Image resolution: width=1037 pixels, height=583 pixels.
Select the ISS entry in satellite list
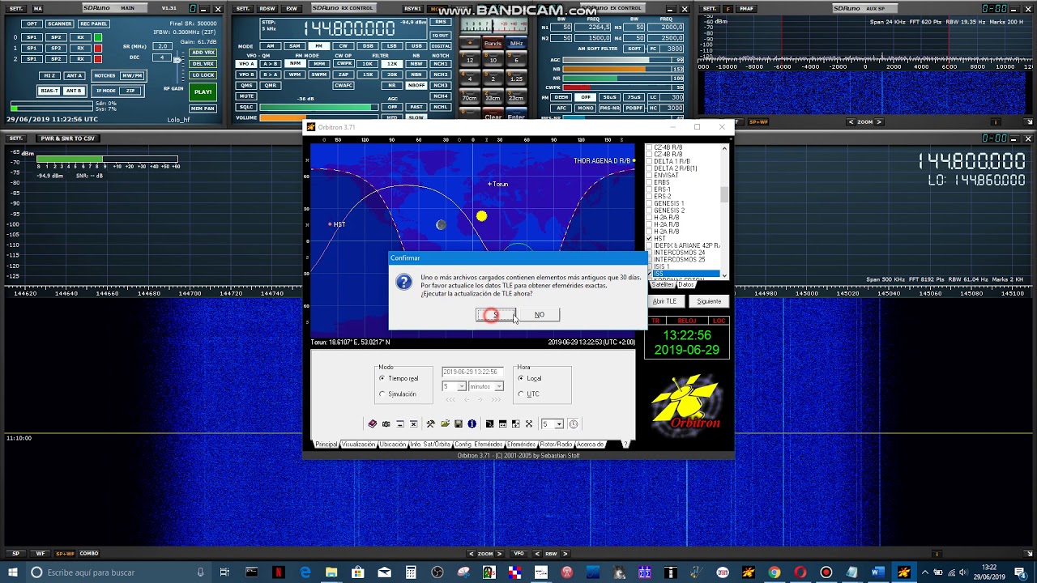coord(686,273)
